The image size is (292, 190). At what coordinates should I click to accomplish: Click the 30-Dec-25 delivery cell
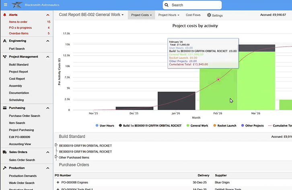pos(199,182)
